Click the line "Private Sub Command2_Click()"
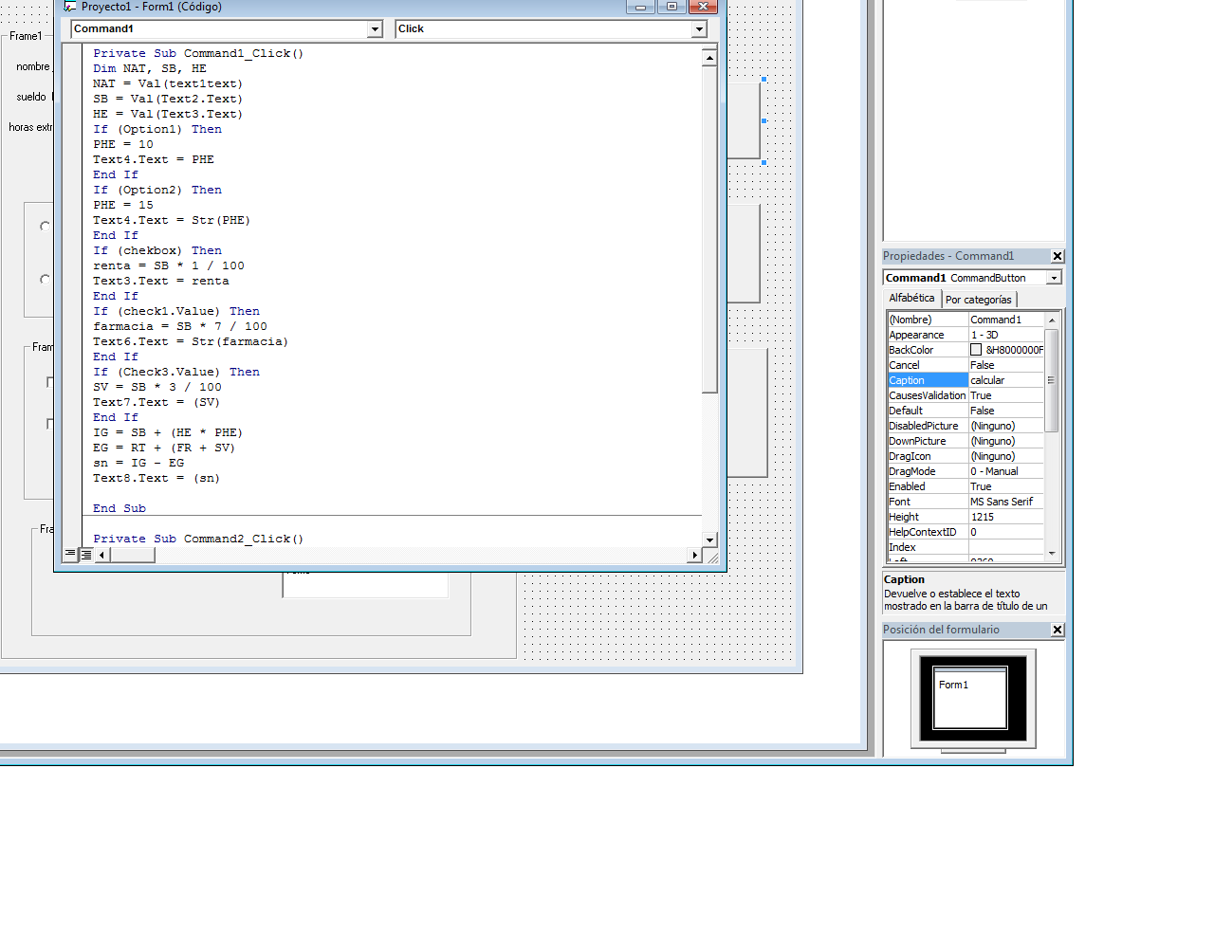 coord(198,539)
